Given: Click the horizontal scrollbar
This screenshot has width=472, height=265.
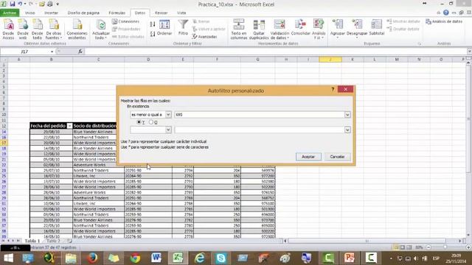Looking at the screenshot, I should point(367,241).
